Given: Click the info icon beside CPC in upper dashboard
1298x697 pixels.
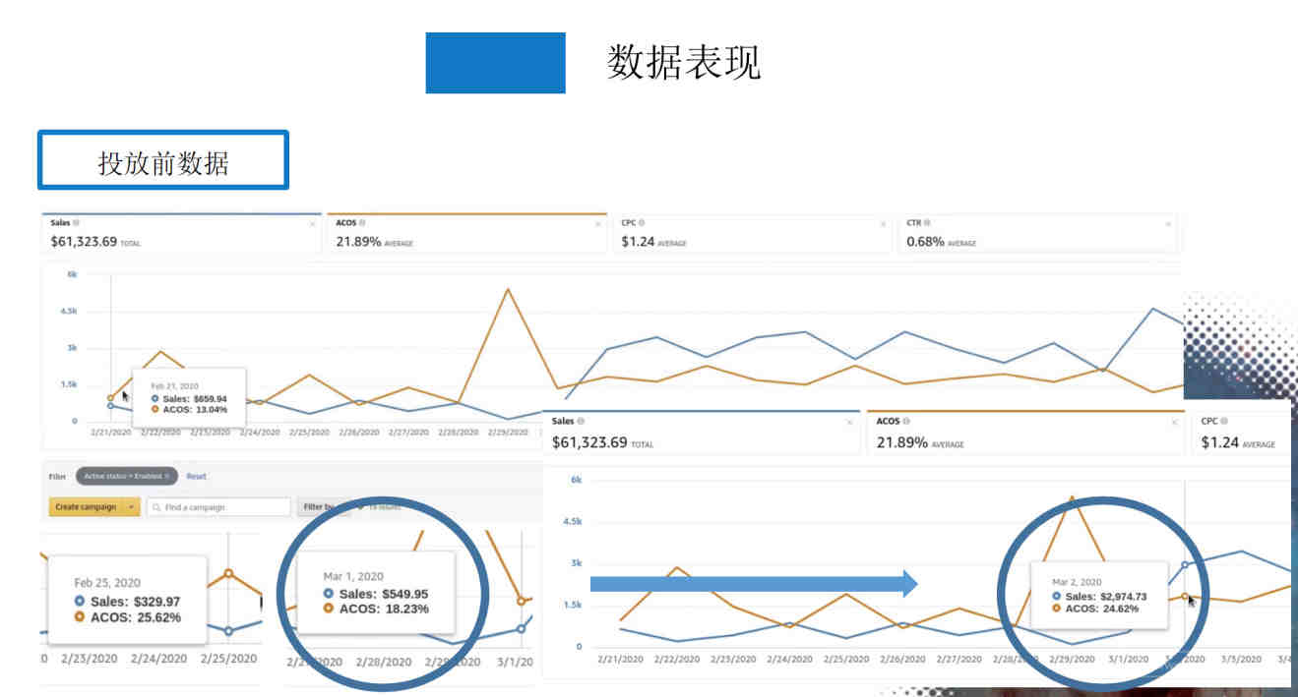Looking at the screenshot, I should [x=642, y=223].
